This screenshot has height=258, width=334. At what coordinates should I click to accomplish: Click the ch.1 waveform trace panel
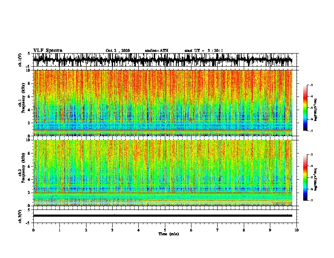pyautogui.click(x=164, y=60)
